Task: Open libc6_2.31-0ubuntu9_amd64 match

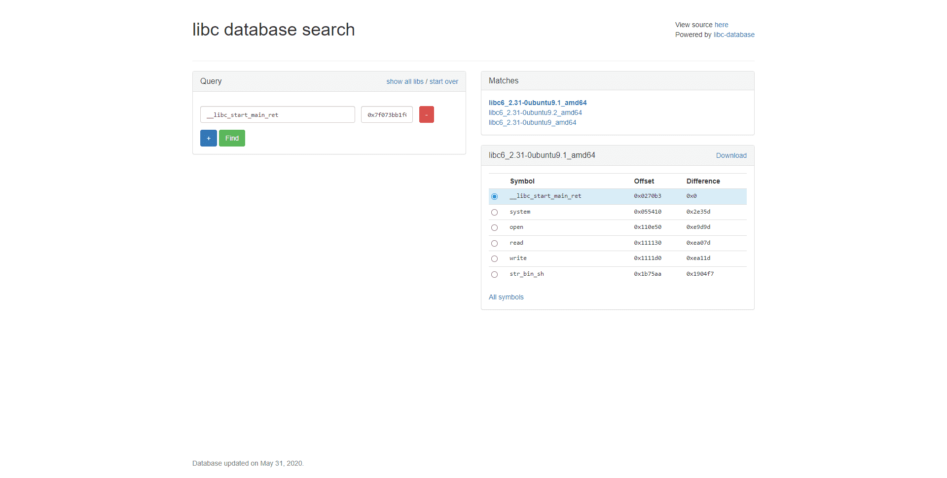Action: point(532,122)
